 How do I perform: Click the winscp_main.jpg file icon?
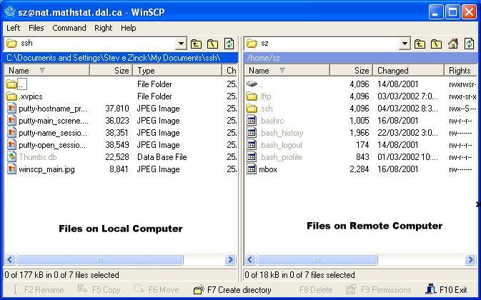pos(11,169)
